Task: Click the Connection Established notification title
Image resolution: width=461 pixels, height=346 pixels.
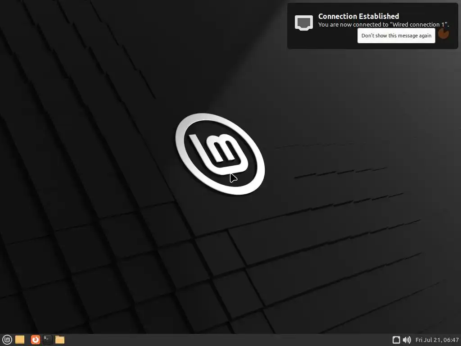Action: tap(358, 16)
